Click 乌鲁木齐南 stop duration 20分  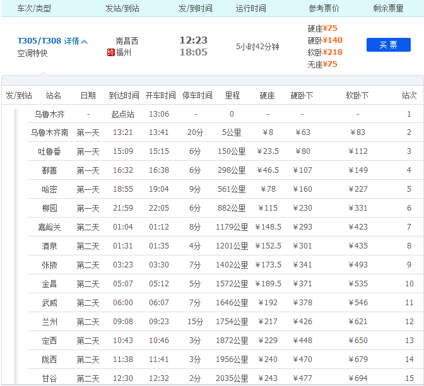[x=195, y=132]
